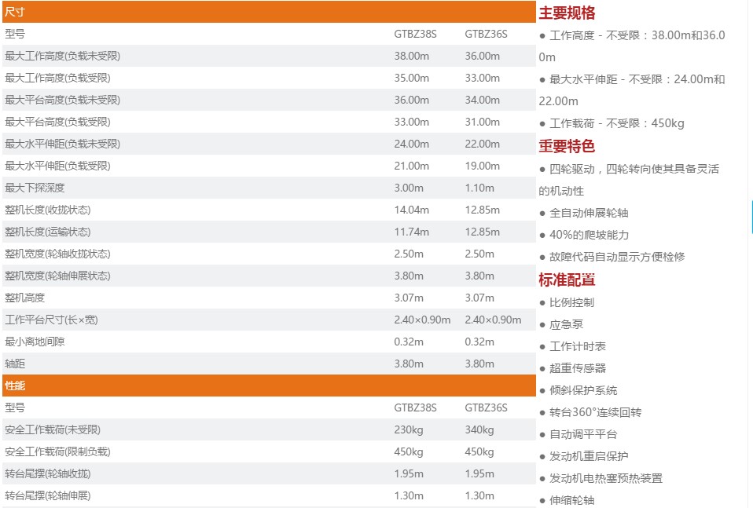This screenshot has width=753, height=508.
Task: Click the 最大下探深度 row label
Action: 35,188
